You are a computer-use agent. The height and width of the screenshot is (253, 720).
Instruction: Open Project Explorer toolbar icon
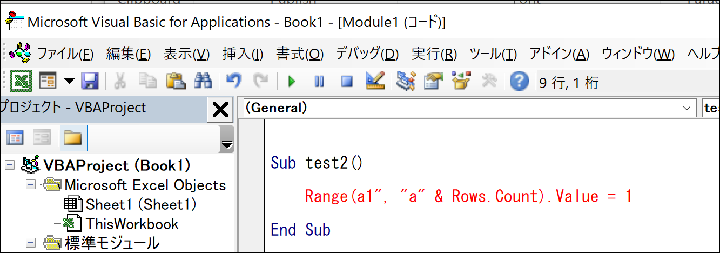click(x=405, y=82)
